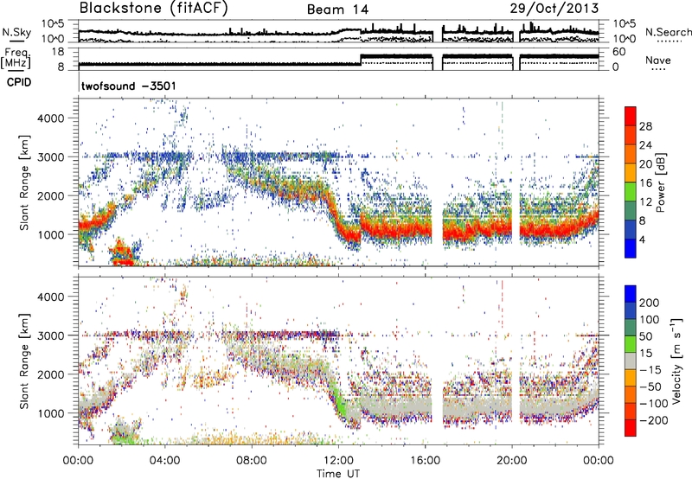Image resolution: width=692 pixels, height=479 pixels.
Task: Click the red bottom of velocity colorbar
Action: [x=631, y=429]
